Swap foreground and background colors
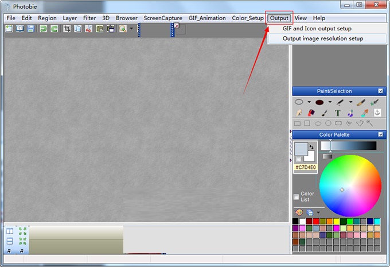The image size is (390, 267). coord(311,147)
